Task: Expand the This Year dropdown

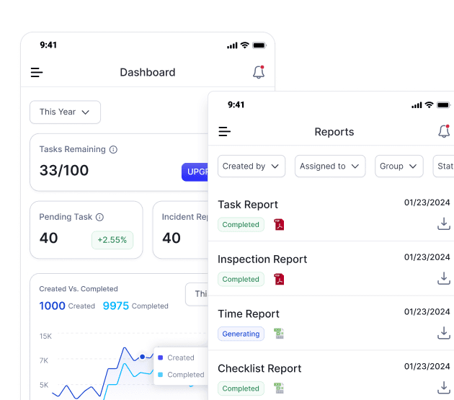Action: 65,112
